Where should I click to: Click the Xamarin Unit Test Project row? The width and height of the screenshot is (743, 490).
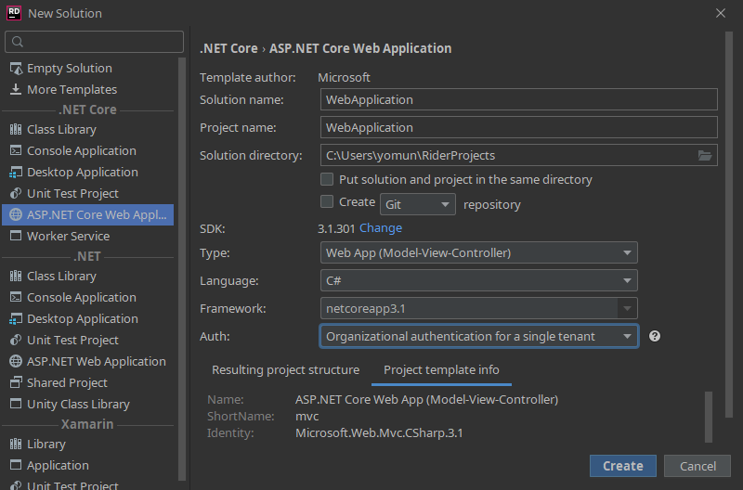pyautogui.click(x=87, y=484)
